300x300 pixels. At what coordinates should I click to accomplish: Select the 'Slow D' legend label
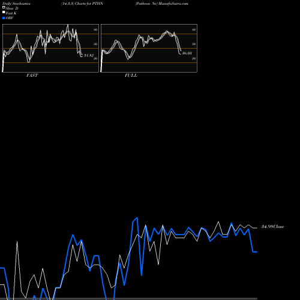point(12,8)
